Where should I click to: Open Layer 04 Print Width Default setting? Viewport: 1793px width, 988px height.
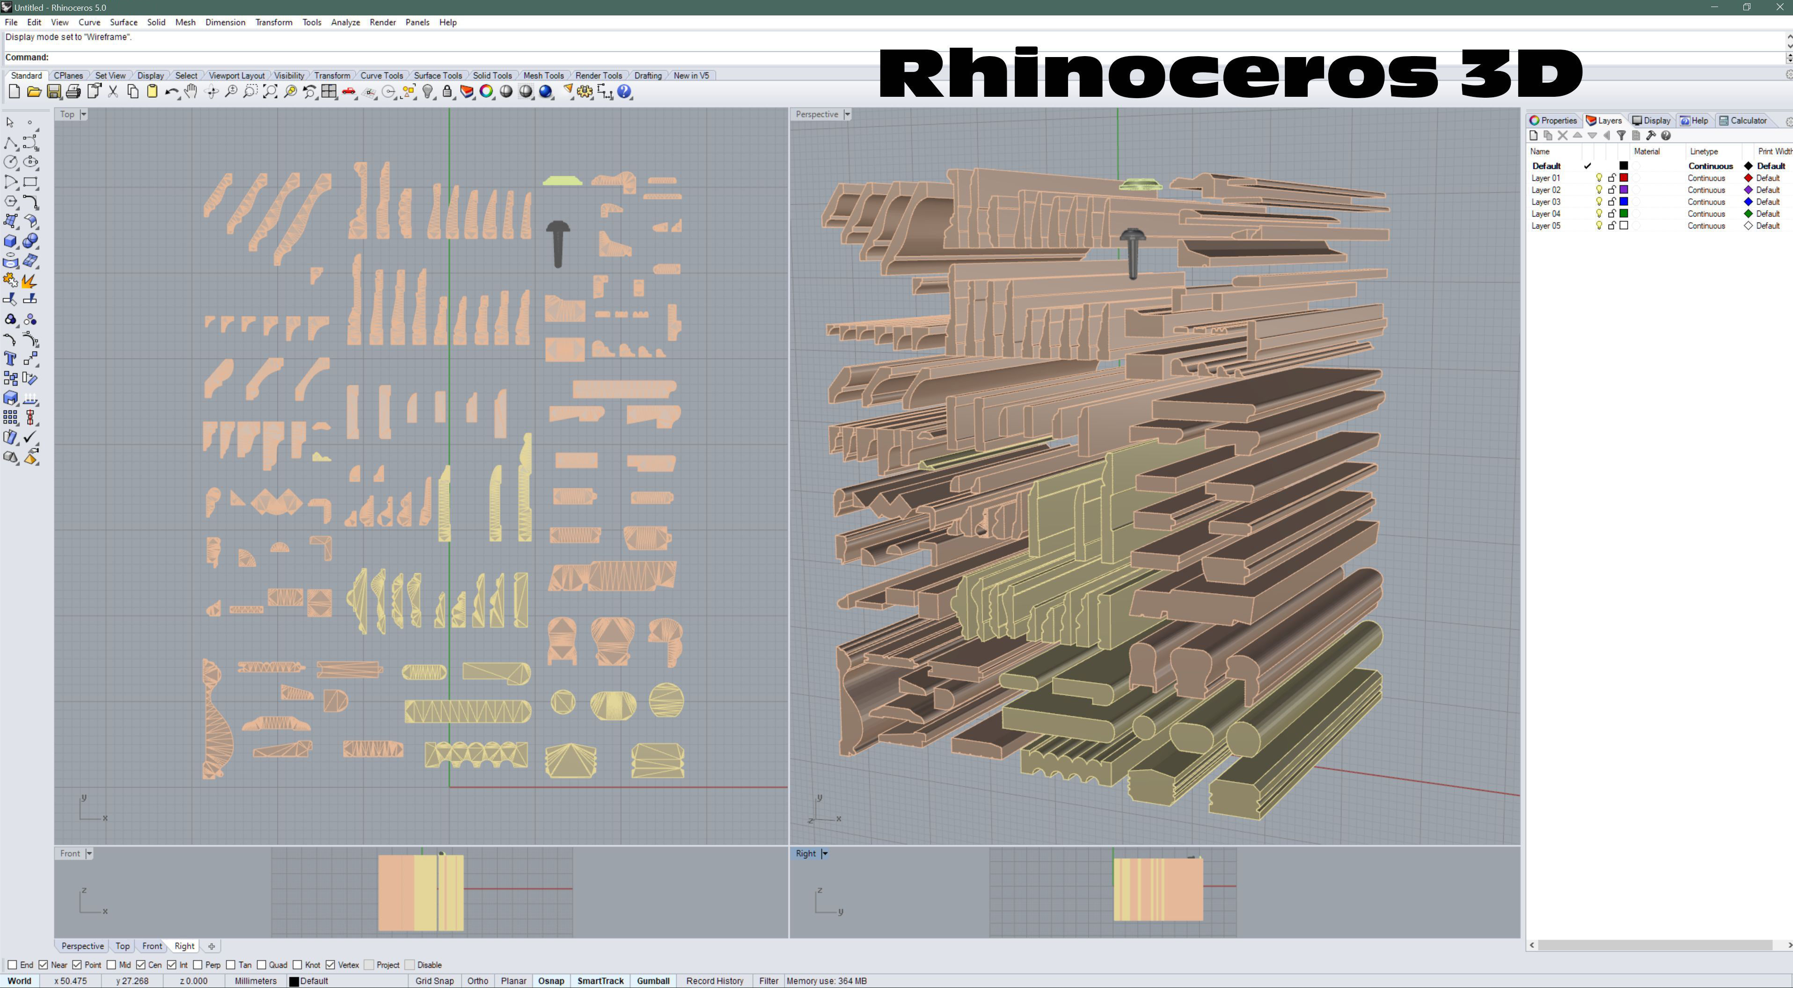pyautogui.click(x=1767, y=214)
